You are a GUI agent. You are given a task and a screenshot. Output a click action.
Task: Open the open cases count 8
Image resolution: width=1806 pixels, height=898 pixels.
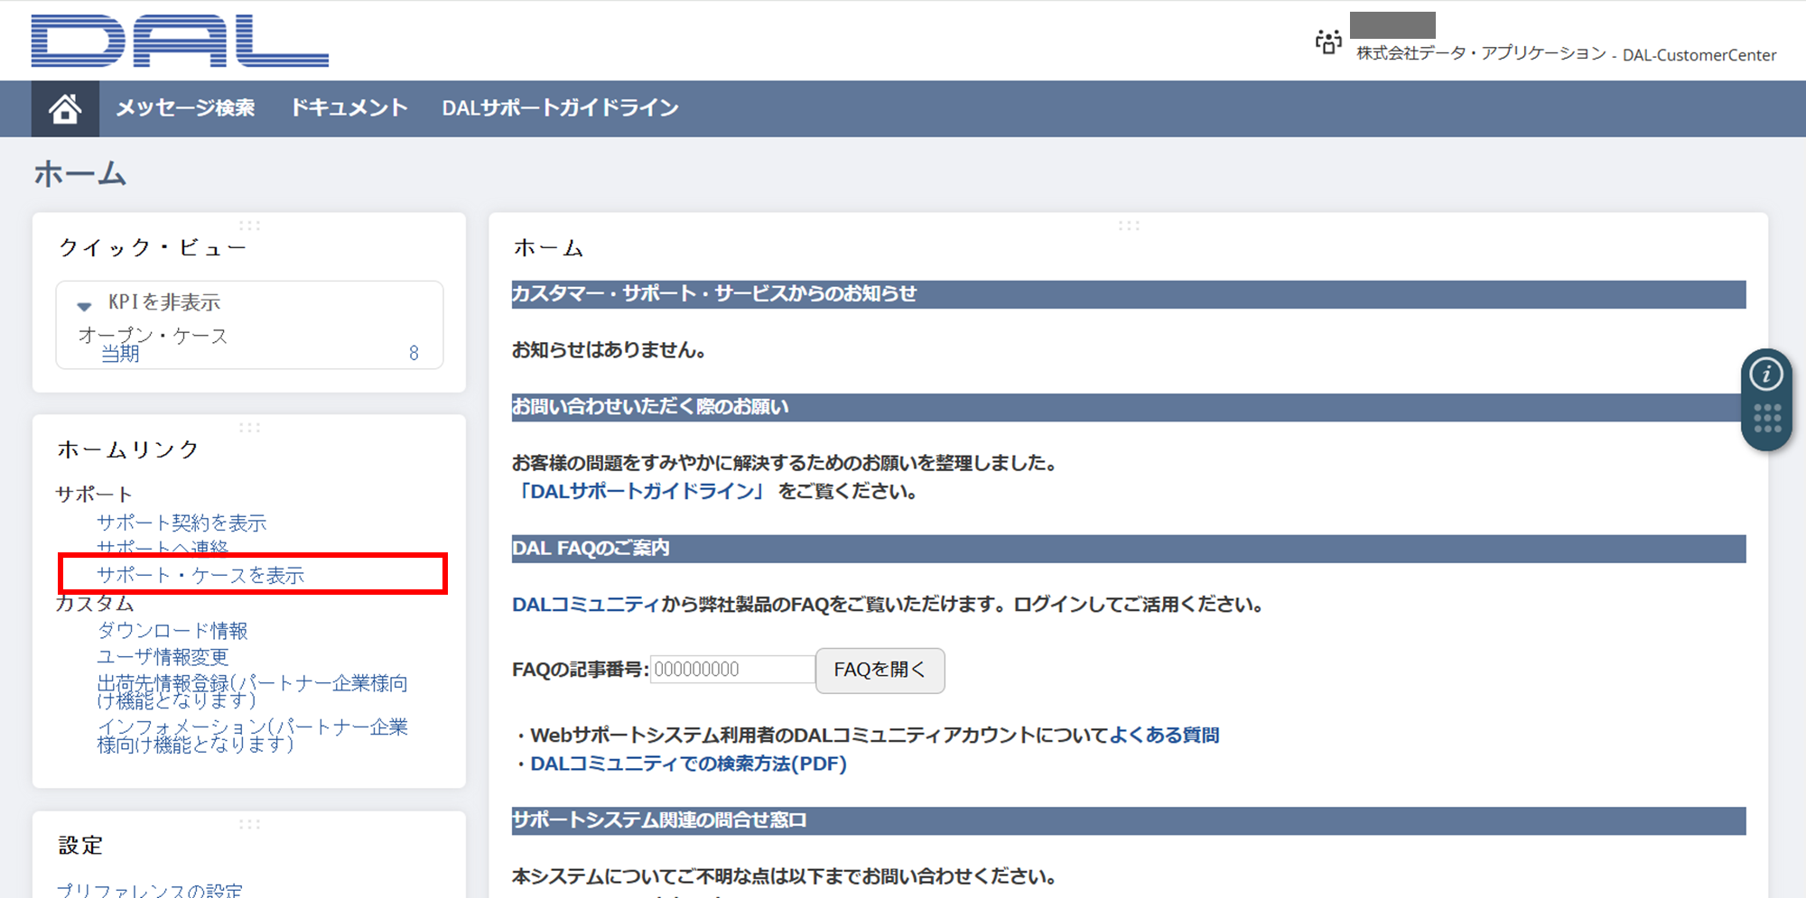(414, 353)
